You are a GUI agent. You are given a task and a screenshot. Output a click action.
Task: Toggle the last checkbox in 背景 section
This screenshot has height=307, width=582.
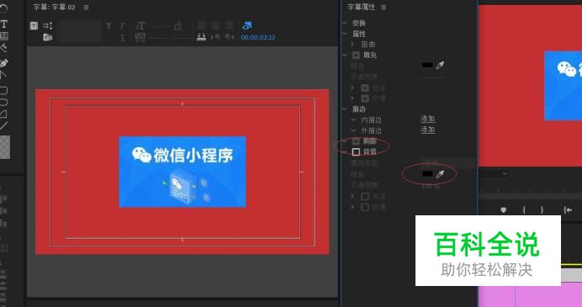365,207
